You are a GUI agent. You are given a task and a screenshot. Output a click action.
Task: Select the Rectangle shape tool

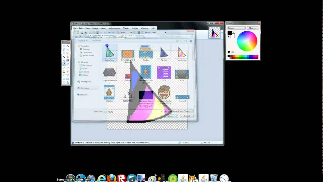(64, 79)
